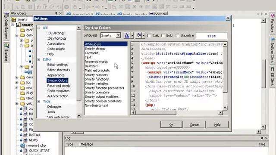The width and height of the screenshot is (276, 155).
Task: Open the Functions side panel
Action: [273, 24]
